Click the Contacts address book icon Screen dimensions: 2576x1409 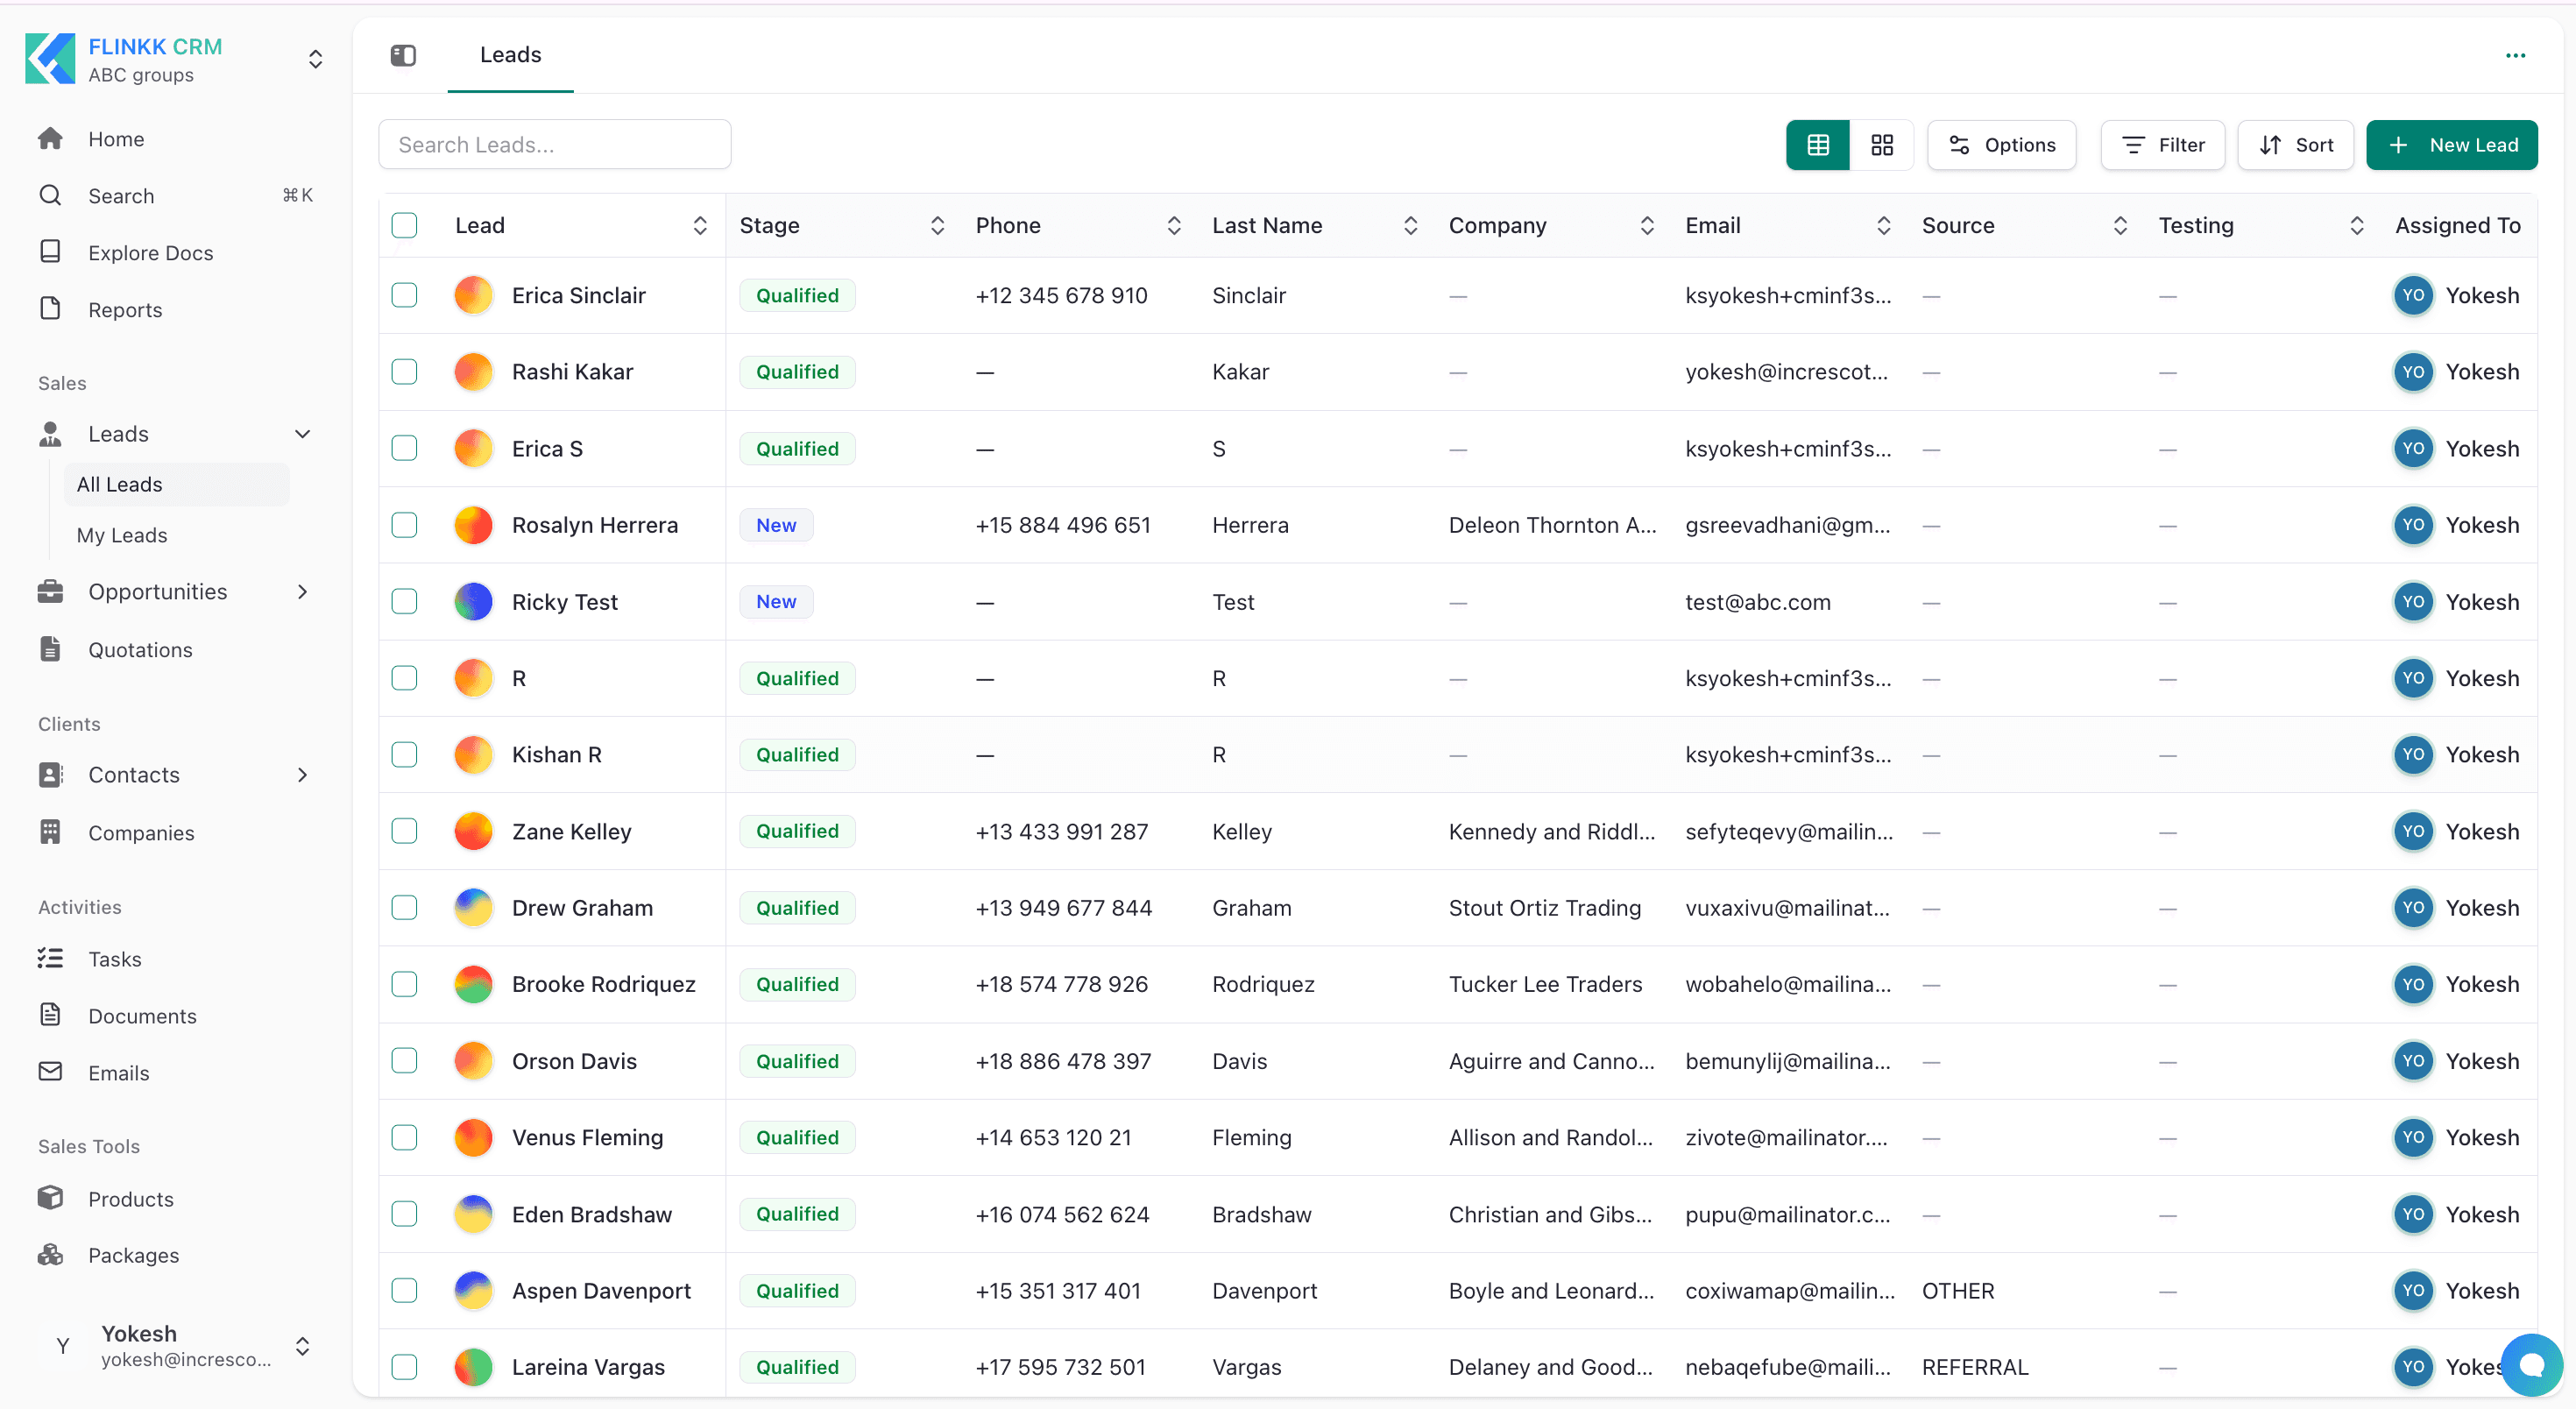tap(50, 775)
